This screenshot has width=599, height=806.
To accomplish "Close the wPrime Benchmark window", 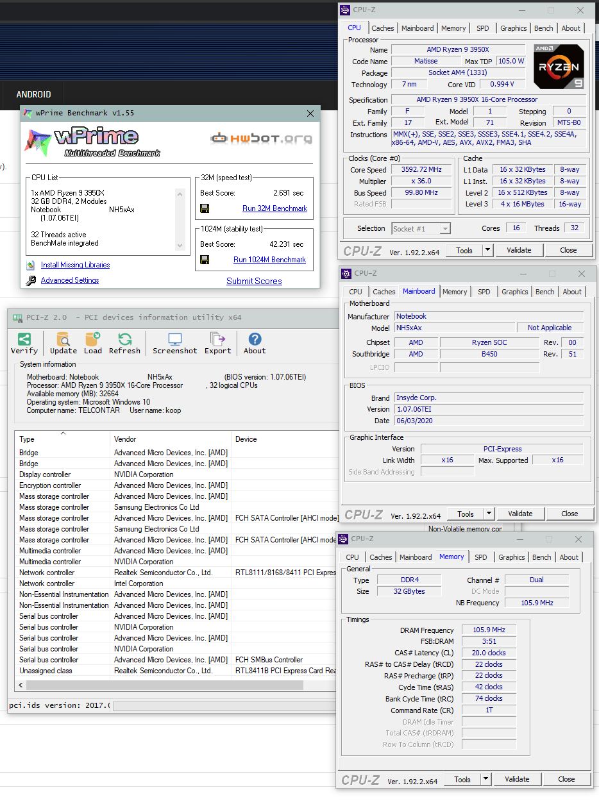I will (x=310, y=113).
